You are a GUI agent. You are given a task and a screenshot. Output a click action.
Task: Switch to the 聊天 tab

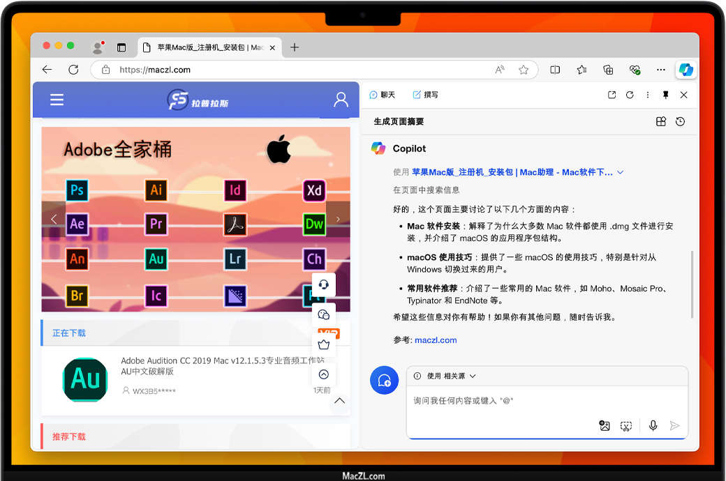point(383,95)
